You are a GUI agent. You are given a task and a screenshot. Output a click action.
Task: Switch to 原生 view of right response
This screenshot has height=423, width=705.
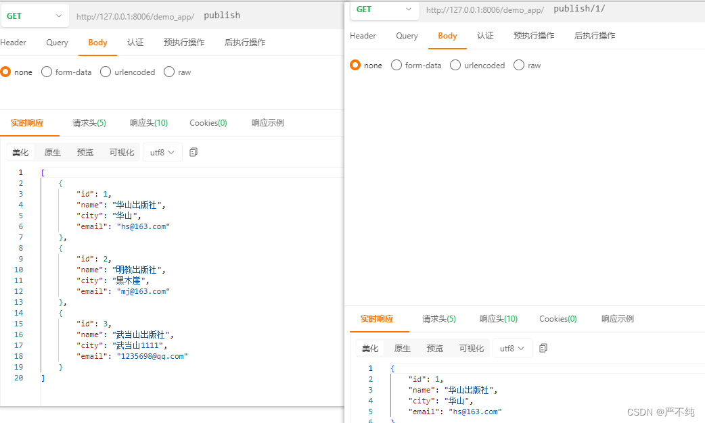pos(402,348)
